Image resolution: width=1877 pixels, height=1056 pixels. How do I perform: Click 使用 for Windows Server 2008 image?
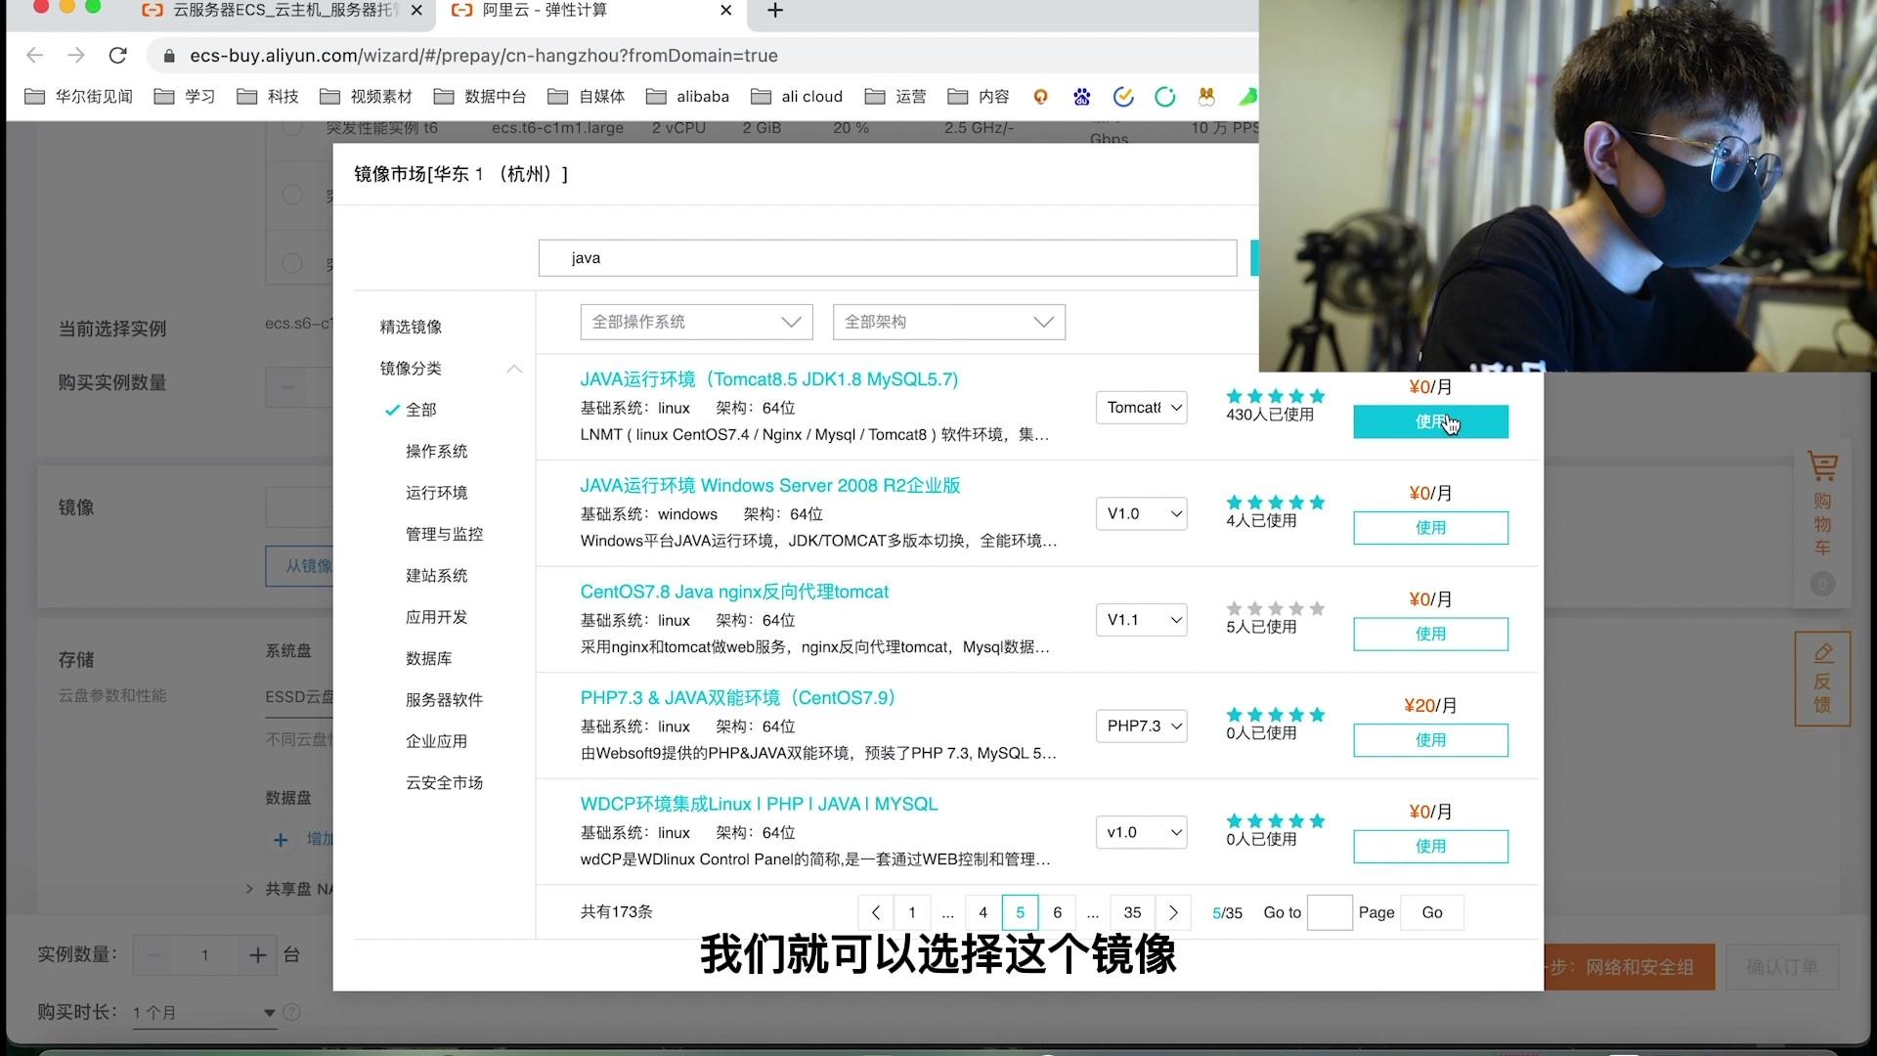1430,528
